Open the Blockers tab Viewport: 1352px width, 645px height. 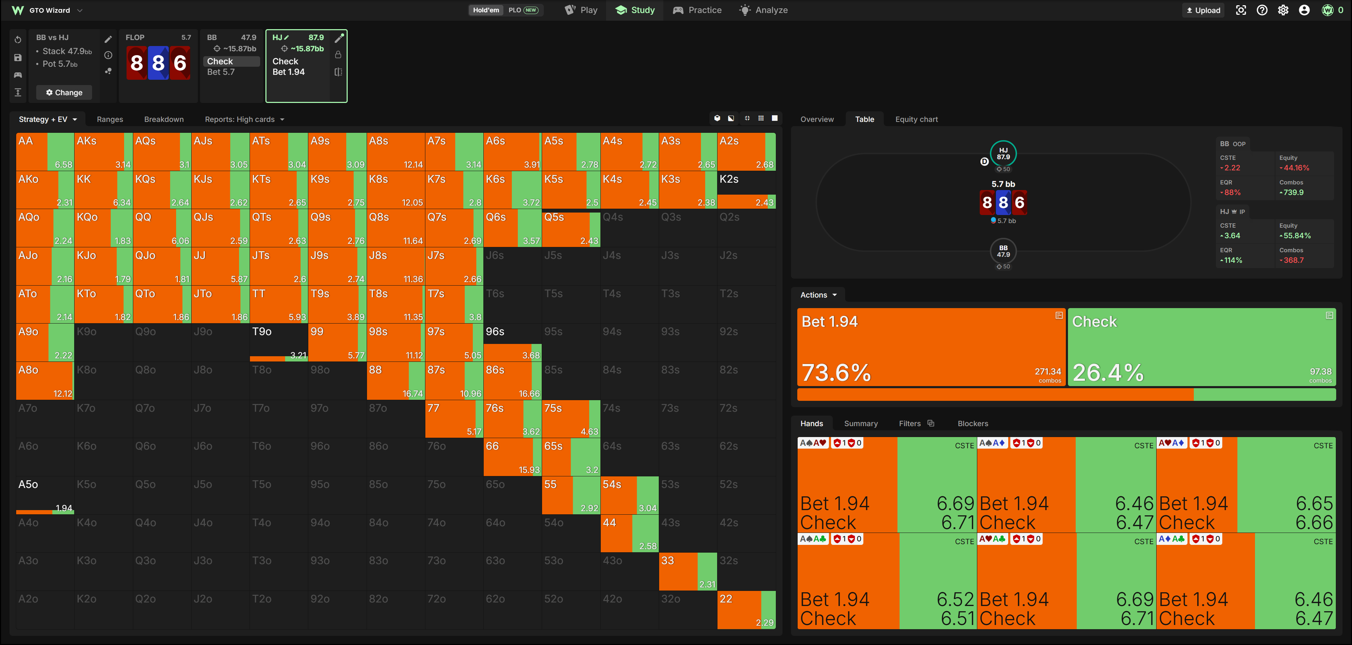click(973, 424)
